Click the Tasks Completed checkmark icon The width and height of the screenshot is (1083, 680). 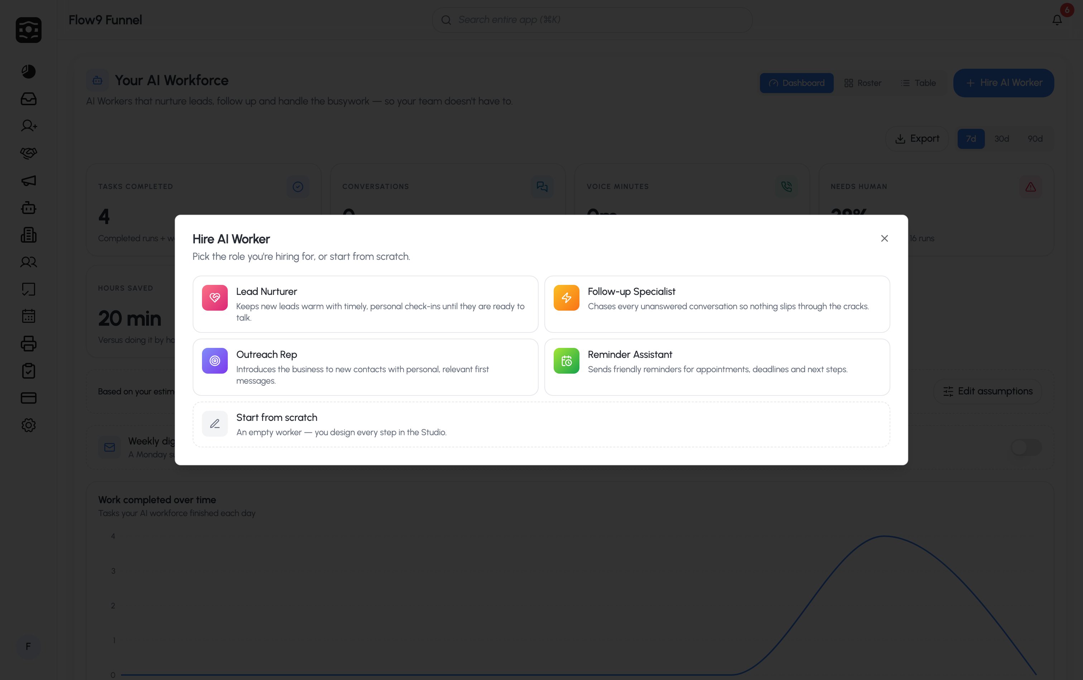point(298,186)
